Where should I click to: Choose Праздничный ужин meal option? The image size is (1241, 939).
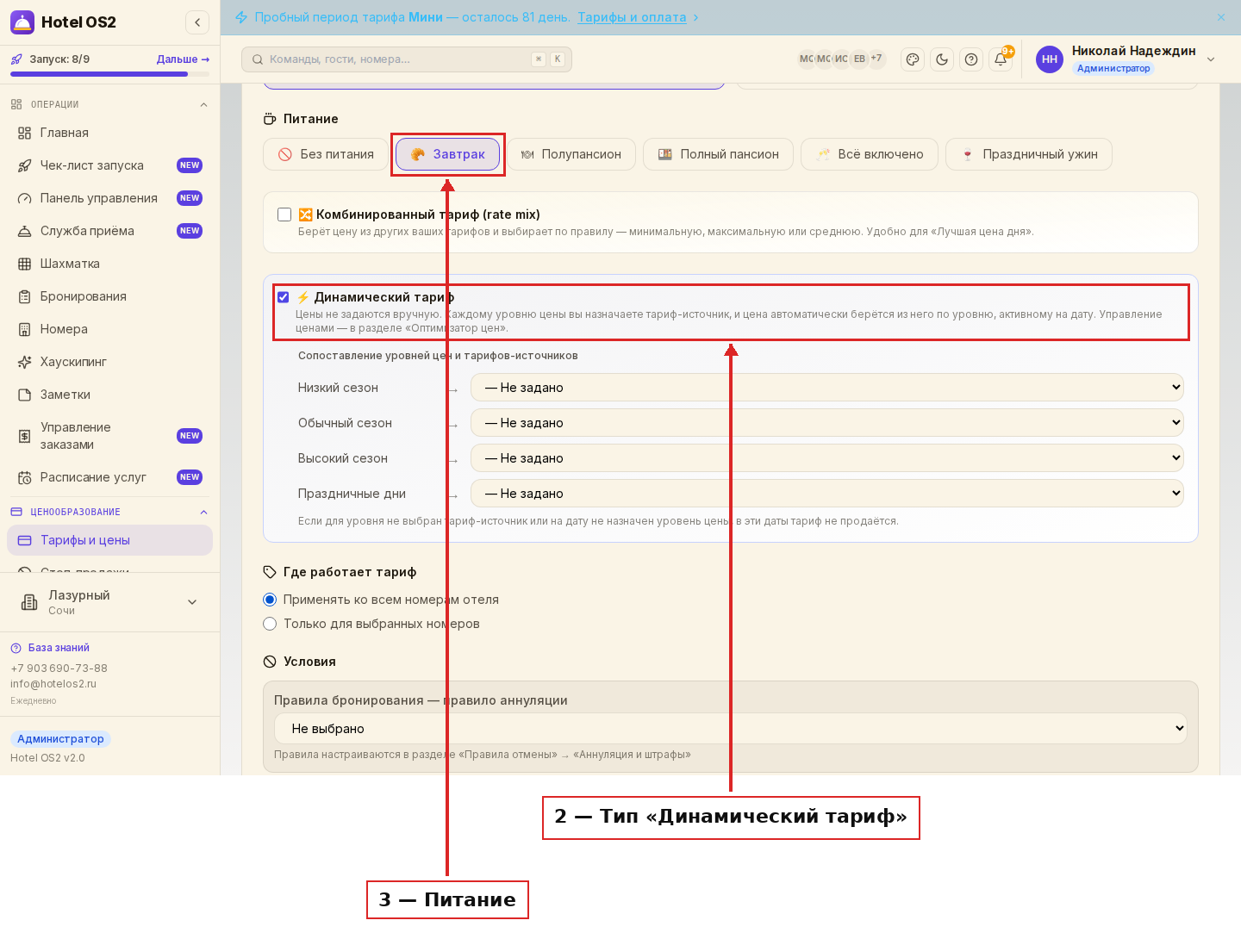1029,154
